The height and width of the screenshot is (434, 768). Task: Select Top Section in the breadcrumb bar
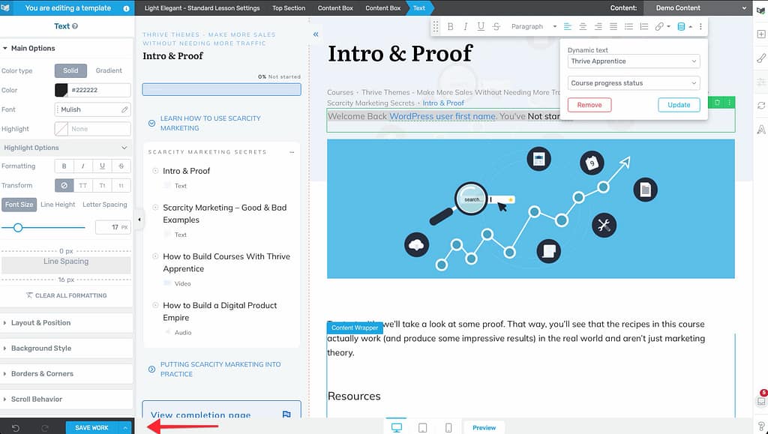289,8
